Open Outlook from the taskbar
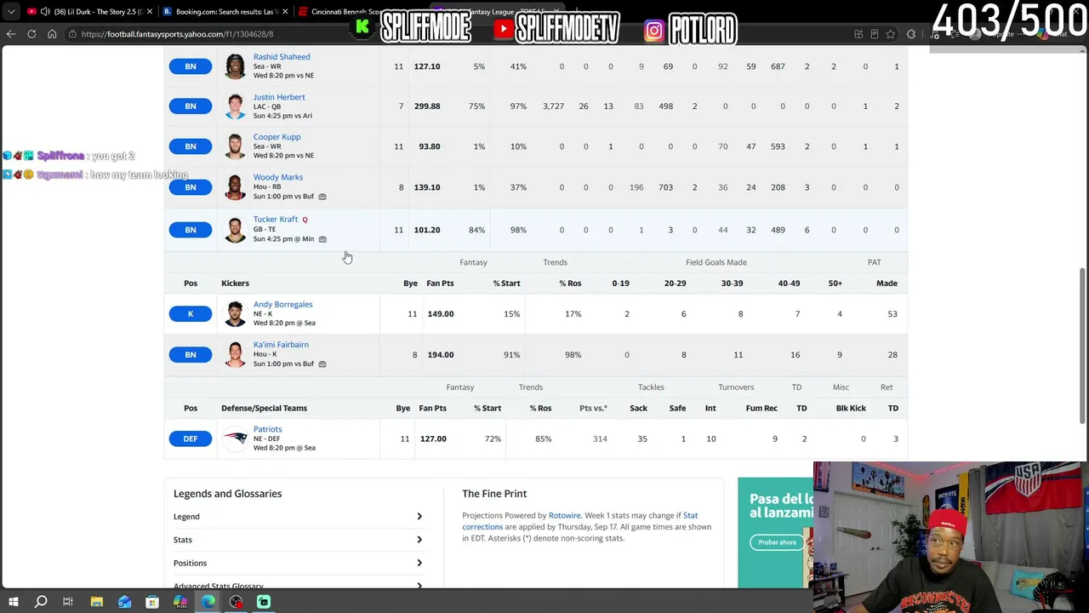Image resolution: width=1089 pixels, height=613 pixels. coord(125,602)
